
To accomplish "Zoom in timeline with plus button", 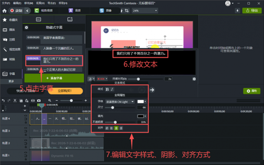I will [x=86, y=101].
